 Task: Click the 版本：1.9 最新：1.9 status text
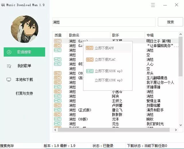pos(60,146)
